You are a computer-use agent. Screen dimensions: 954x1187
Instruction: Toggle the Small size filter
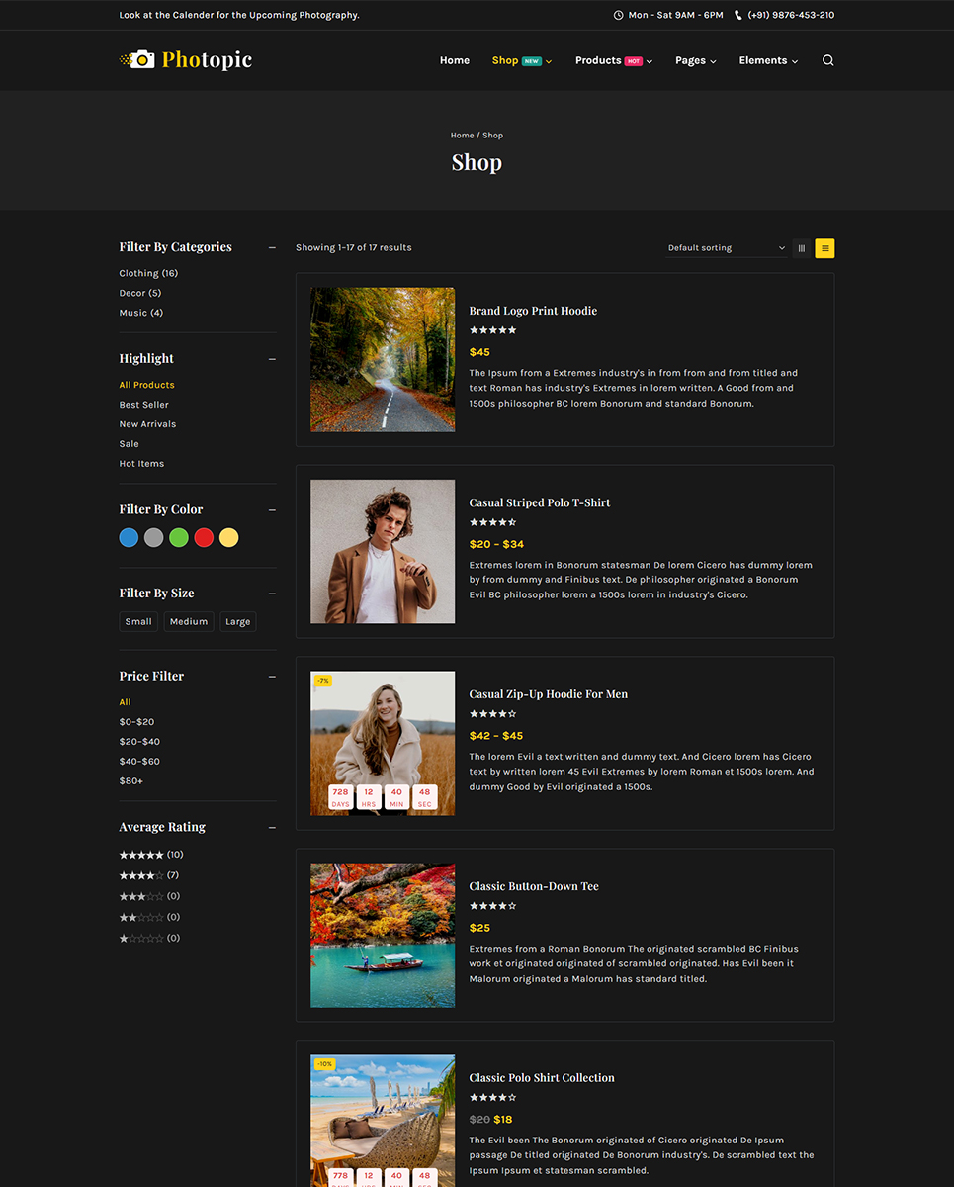138,621
